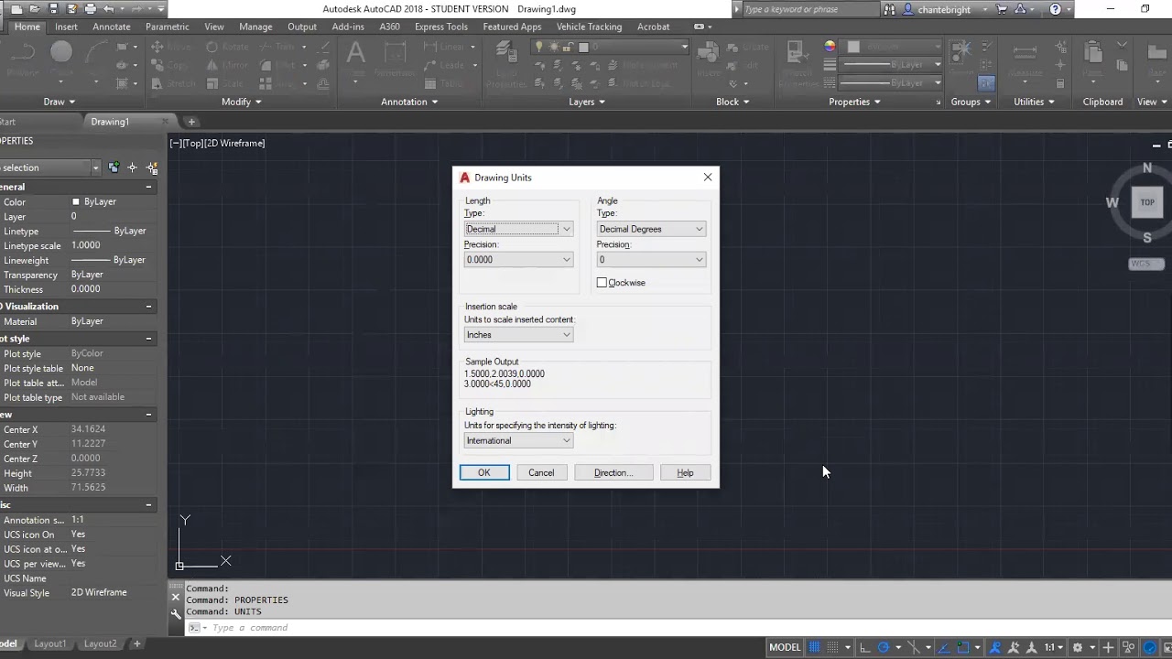Screen dimensions: 1172x659
Task: Toggle Ortho mode in status bar
Action: [x=864, y=647]
